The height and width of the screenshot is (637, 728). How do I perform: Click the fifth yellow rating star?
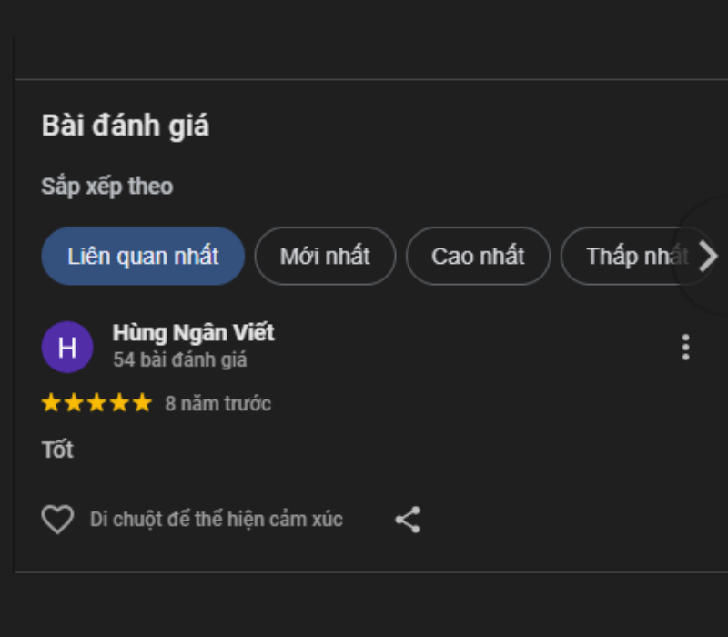[143, 403]
